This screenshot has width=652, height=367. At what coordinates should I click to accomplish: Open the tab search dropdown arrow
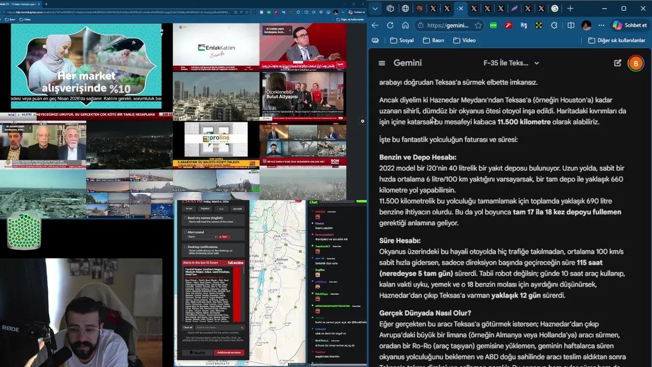pyautogui.click(x=375, y=8)
